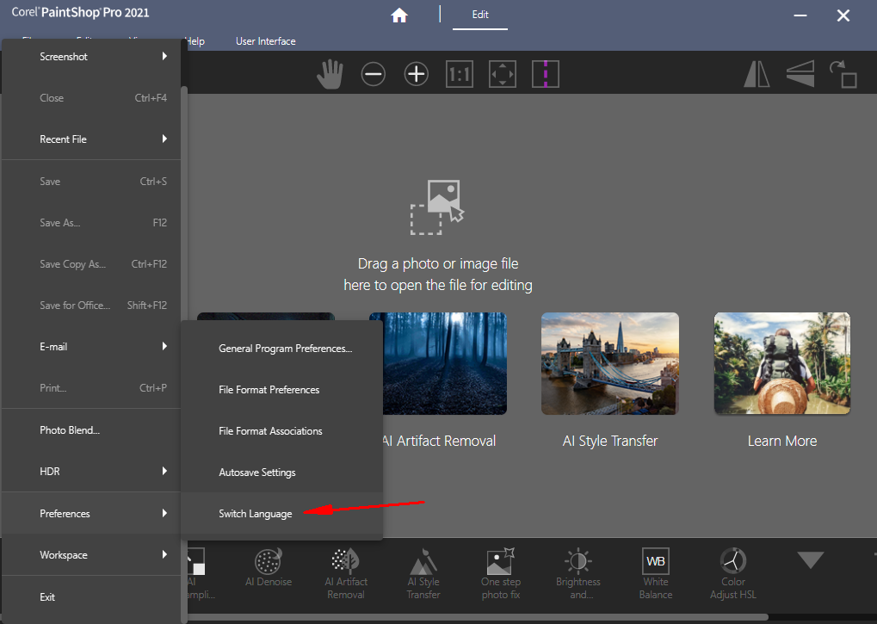
Task: Expand the Workspace submenu
Action: [x=91, y=554]
